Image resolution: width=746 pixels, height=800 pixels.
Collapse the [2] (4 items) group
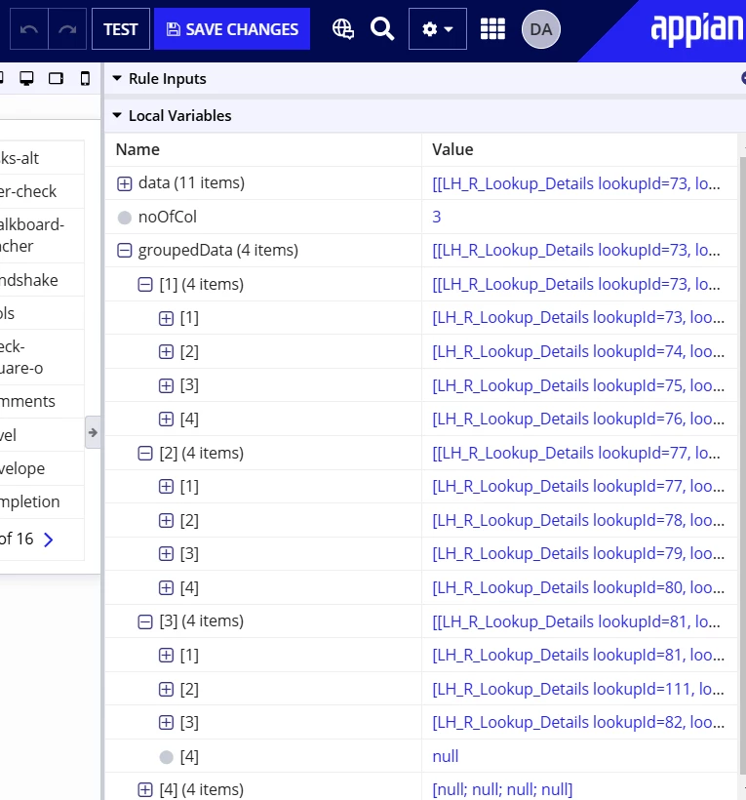[x=145, y=453]
